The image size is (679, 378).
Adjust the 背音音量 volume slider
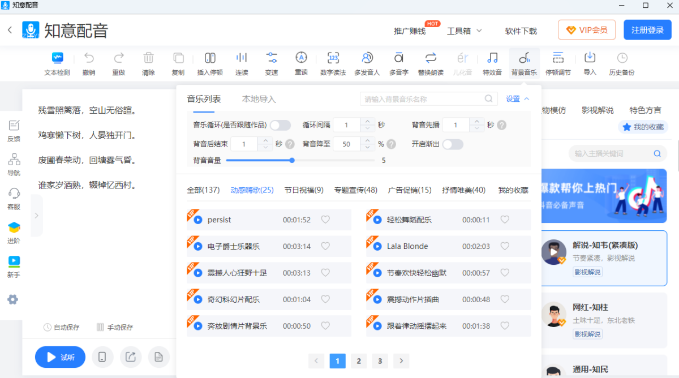(292, 160)
